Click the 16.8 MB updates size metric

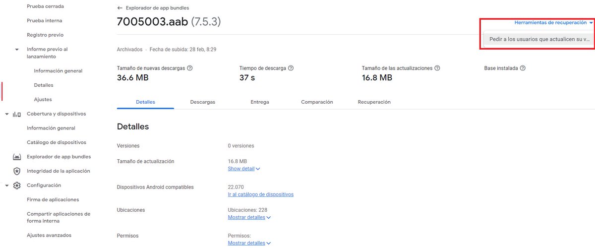tap(377, 78)
